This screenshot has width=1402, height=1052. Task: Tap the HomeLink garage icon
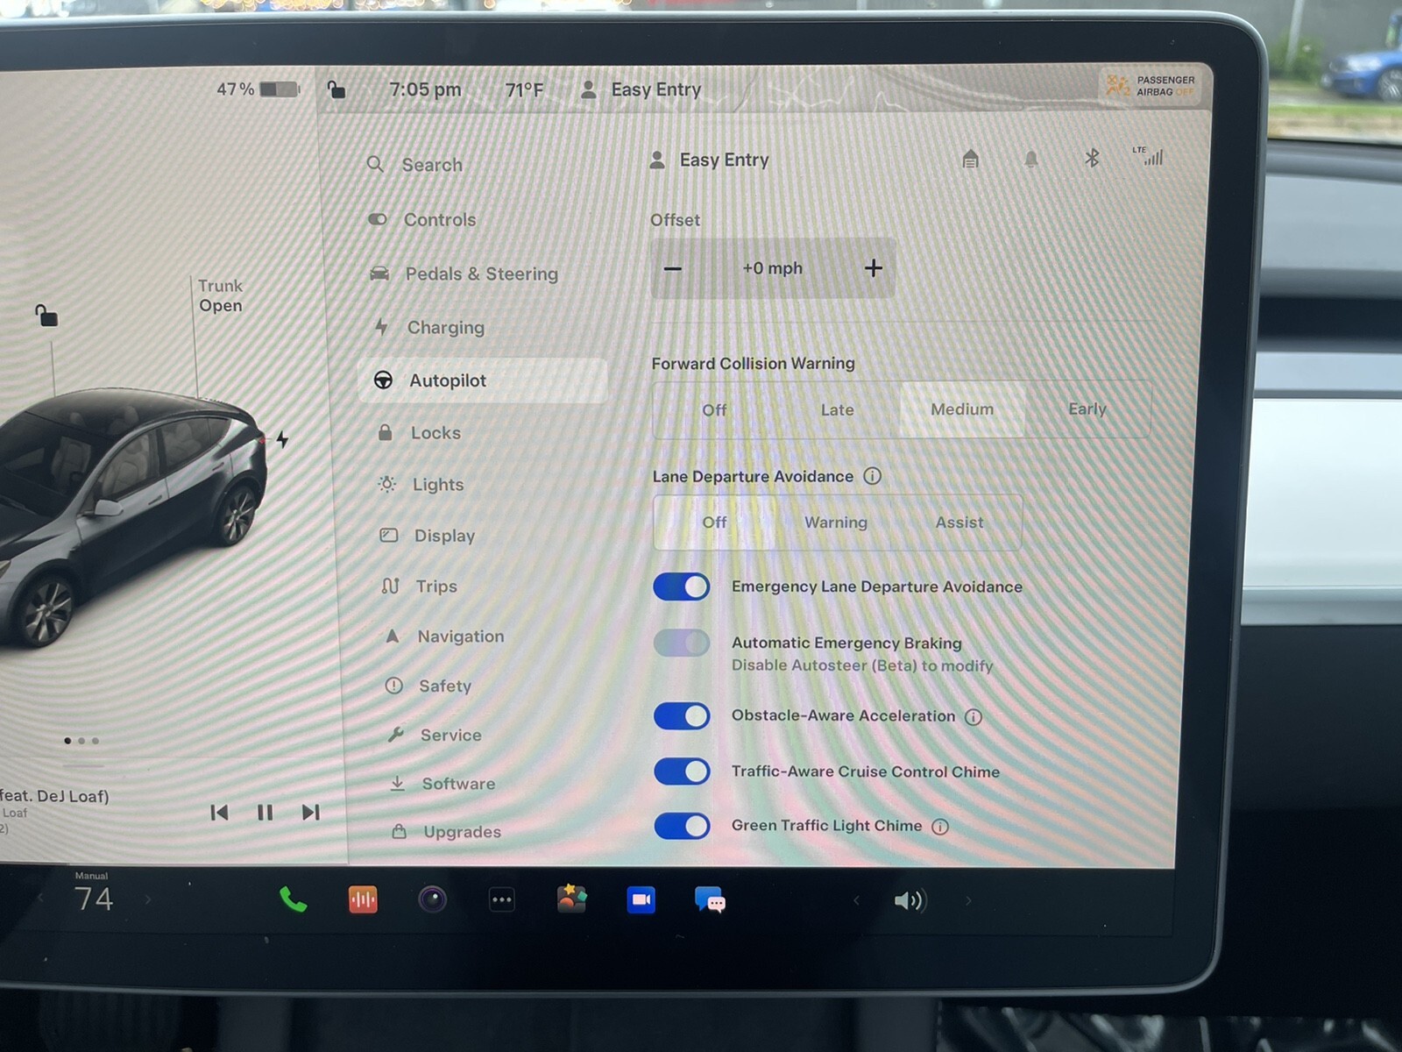click(x=970, y=159)
